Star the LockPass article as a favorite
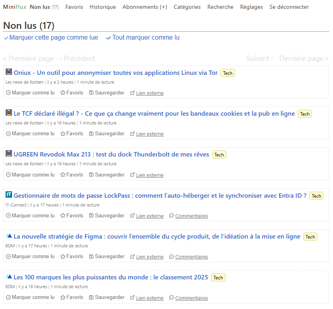Image resolution: width=333 pixels, height=309 pixels. [72, 216]
